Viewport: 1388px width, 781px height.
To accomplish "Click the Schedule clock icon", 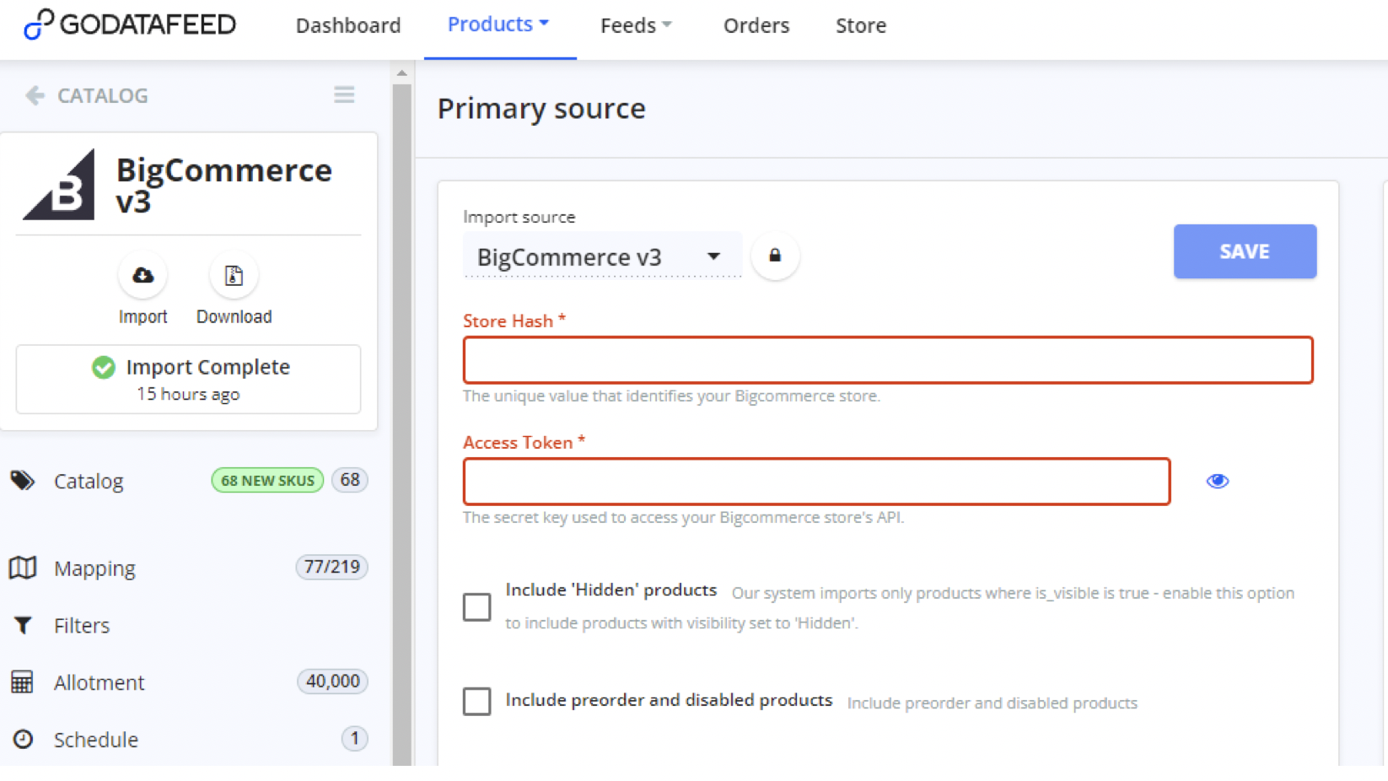I will pyautogui.click(x=23, y=739).
